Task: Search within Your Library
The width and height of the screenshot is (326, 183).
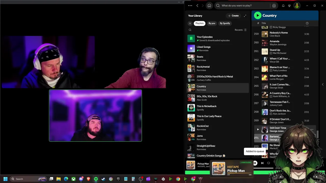Action: pos(190,30)
